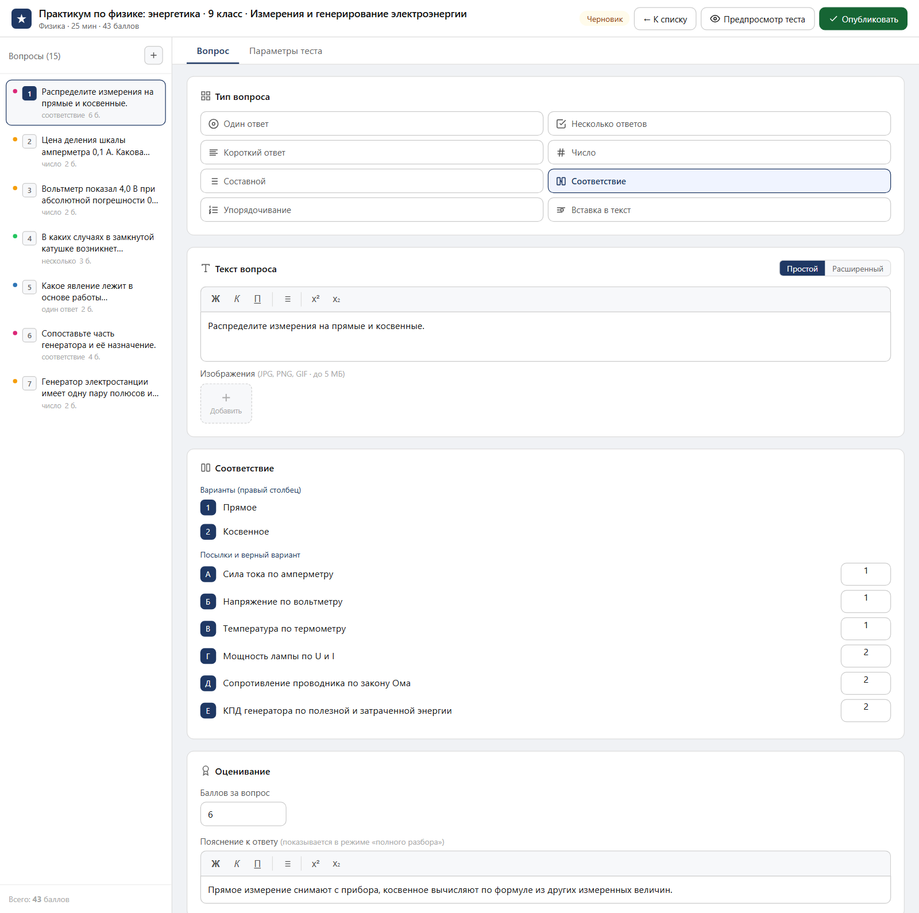Open question 7 about generator poles
This screenshot has height=913, width=919.
(x=86, y=393)
